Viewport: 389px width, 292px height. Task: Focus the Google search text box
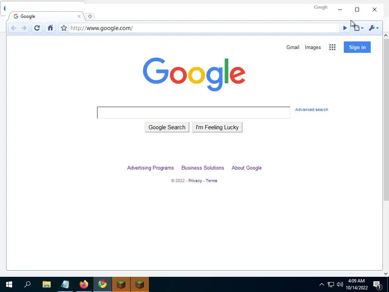tap(193, 113)
